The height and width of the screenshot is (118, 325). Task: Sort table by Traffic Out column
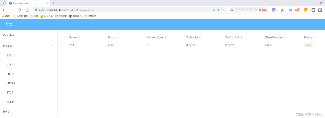click(x=234, y=37)
